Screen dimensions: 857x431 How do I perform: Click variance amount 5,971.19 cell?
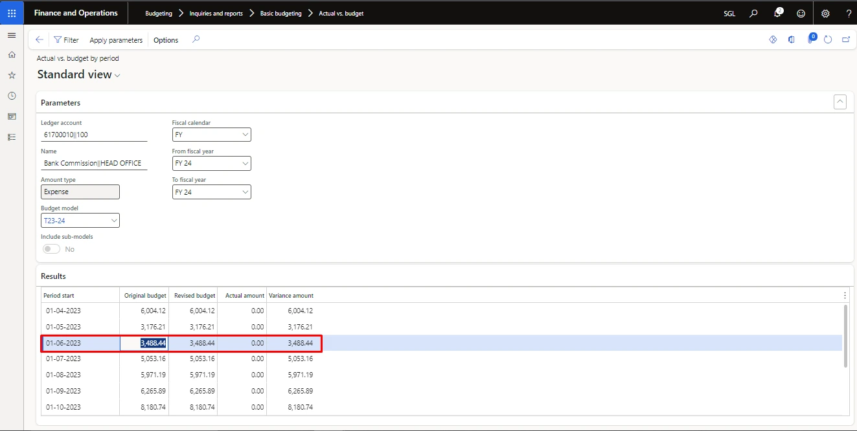pyautogui.click(x=291, y=375)
